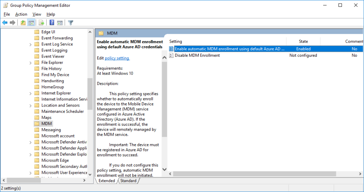Screen dimensions: 364x192
Task: Click the Not configured state cell
Action: click(303, 55)
